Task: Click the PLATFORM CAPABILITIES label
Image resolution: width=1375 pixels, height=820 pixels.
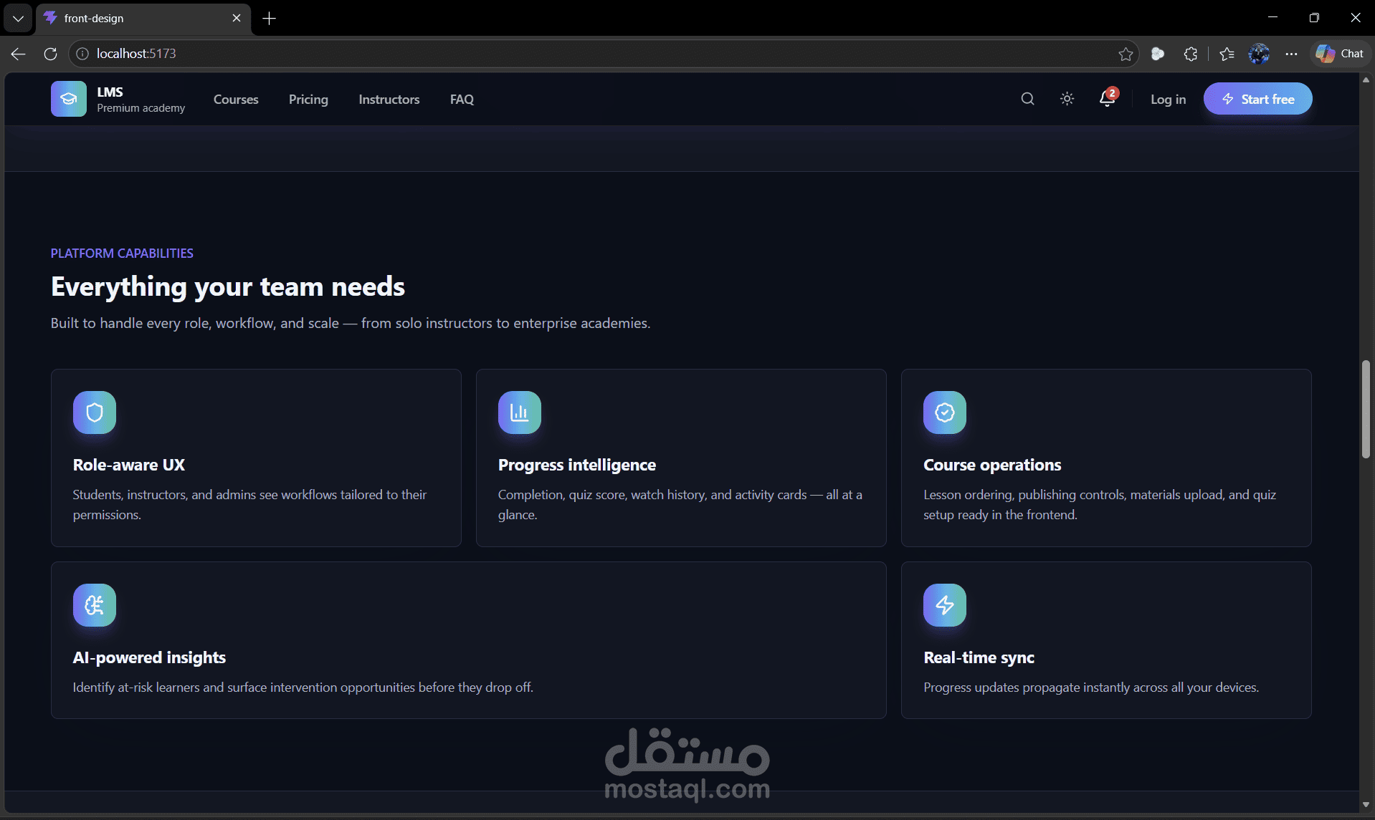Action: pos(122,254)
